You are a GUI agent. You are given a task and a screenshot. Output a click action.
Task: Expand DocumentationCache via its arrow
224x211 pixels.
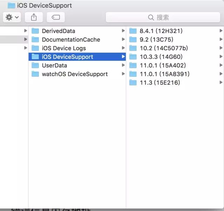click(123, 39)
